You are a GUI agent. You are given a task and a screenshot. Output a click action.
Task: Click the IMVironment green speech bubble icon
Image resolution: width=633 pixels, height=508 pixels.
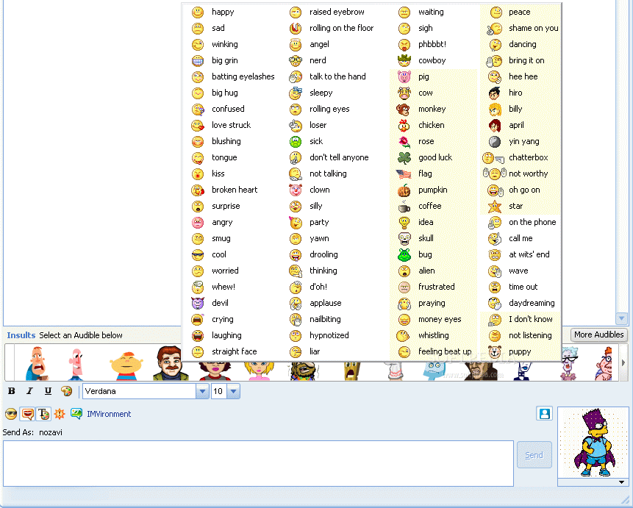click(75, 414)
